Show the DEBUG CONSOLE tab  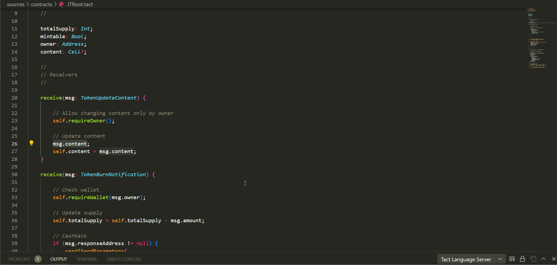click(x=124, y=259)
